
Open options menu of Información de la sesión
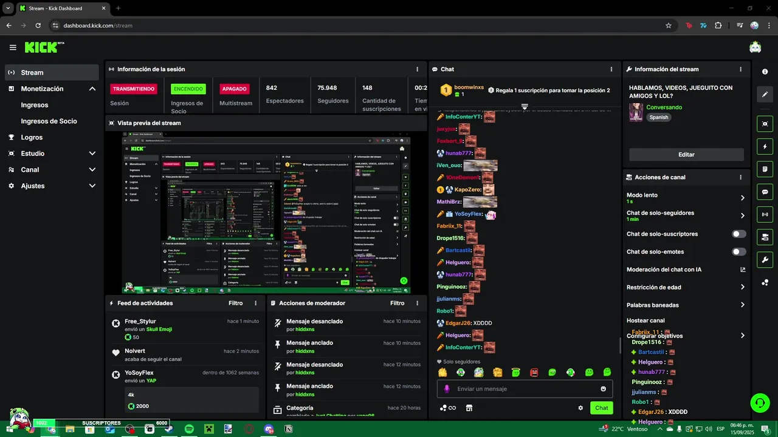pyautogui.click(x=417, y=69)
